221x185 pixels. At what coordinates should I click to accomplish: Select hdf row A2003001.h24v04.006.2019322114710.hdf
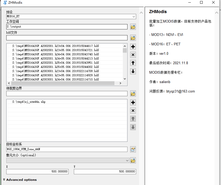pyautogui.click(x=65, y=79)
